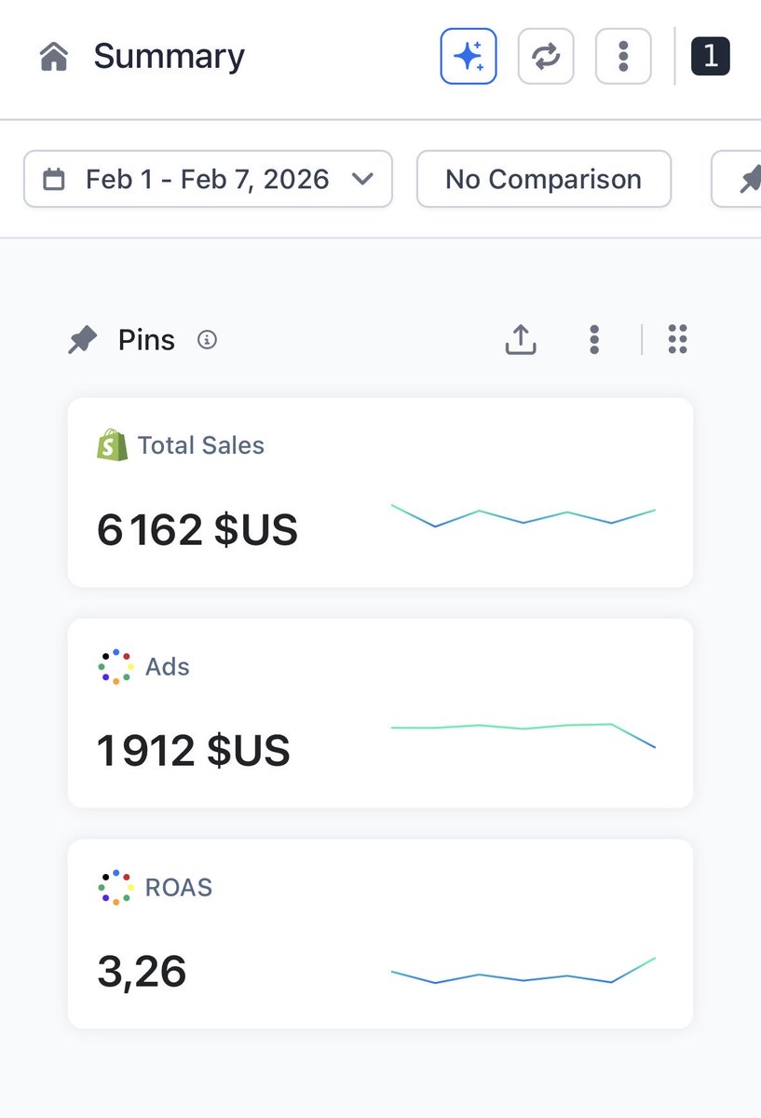The width and height of the screenshot is (761, 1118).
Task: Open the Feb 1 - Feb 7, 2026 date picker
Action: point(208,179)
